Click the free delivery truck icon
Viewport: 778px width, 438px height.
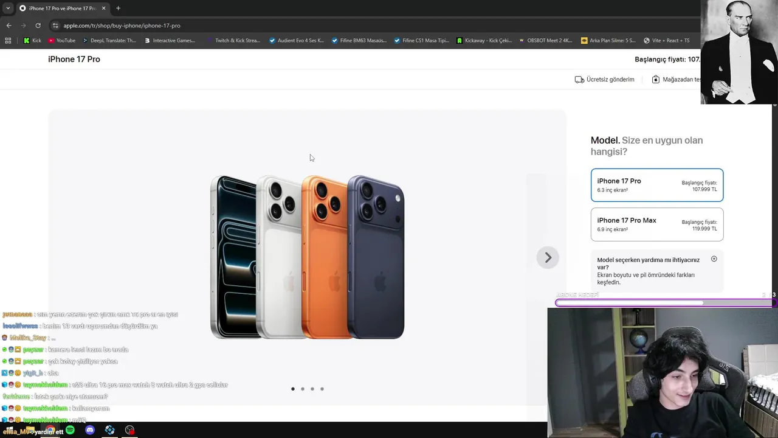tap(579, 80)
